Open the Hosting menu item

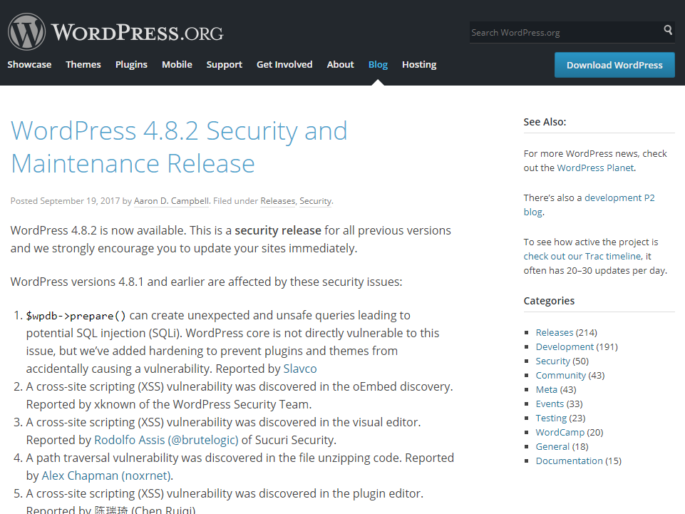click(419, 64)
